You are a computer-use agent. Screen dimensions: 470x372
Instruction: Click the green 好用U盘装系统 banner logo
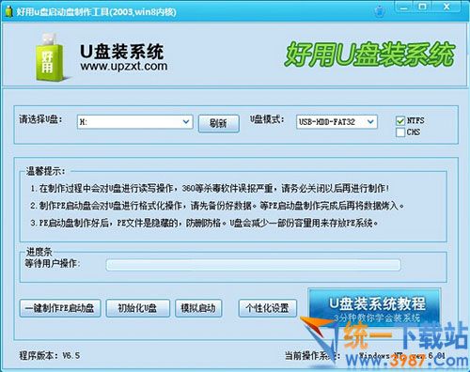pyautogui.click(x=369, y=54)
